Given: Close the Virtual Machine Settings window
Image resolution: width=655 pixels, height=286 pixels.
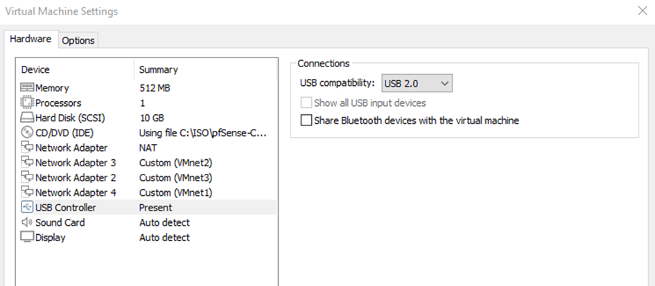Looking at the screenshot, I should pyautogui.click(x=643, y=11).
